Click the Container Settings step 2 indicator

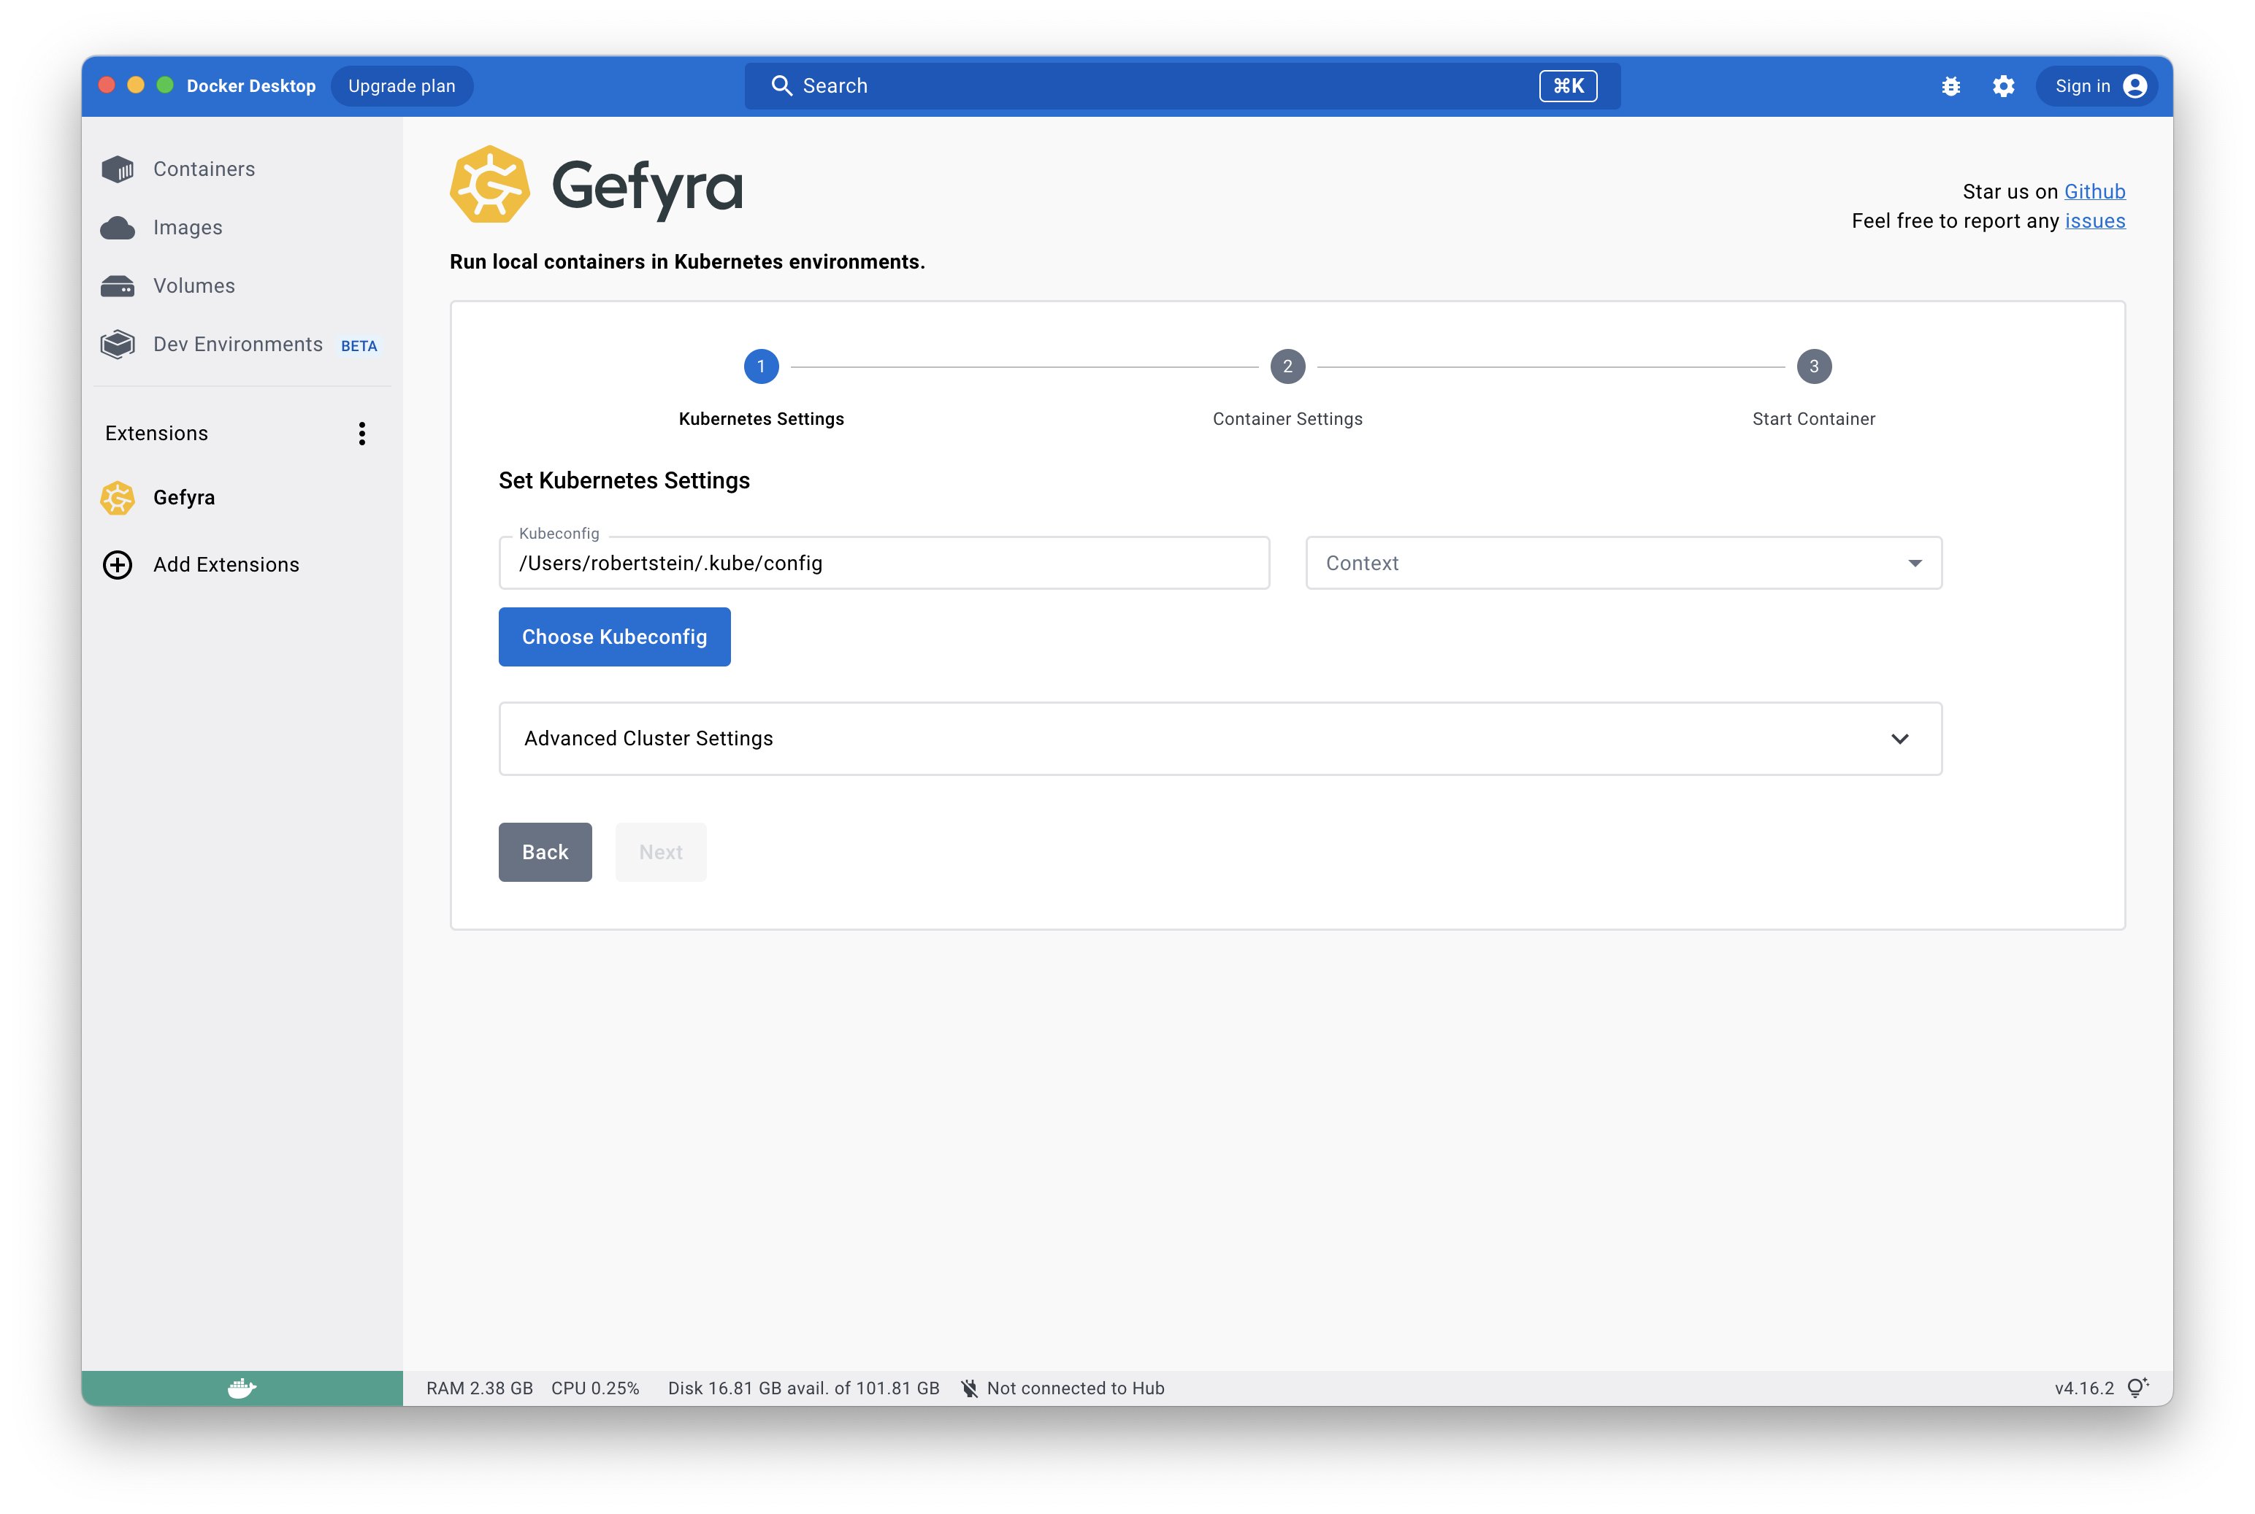(1288, 365)
